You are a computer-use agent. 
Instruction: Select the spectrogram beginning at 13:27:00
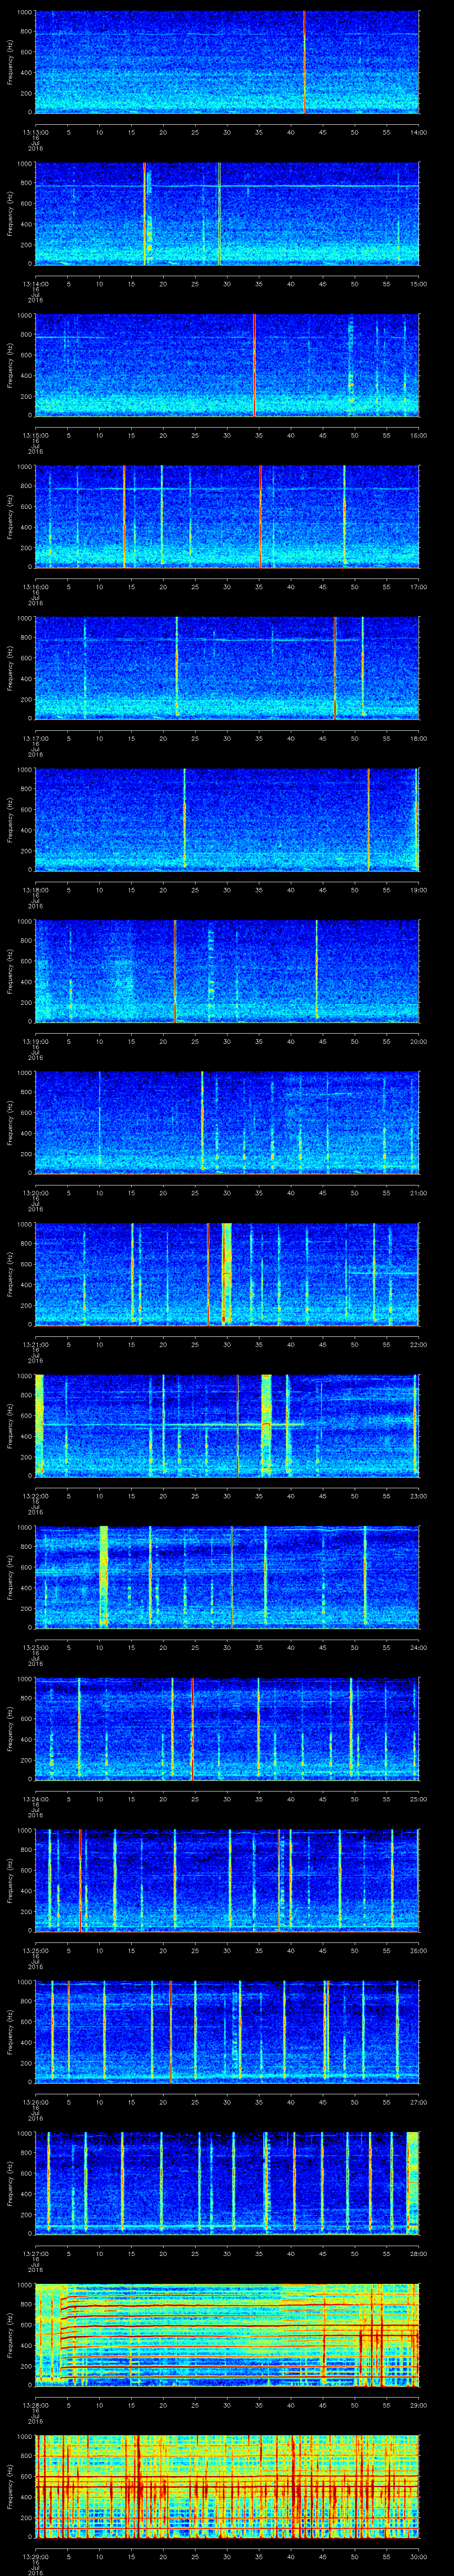(227, 2183)
